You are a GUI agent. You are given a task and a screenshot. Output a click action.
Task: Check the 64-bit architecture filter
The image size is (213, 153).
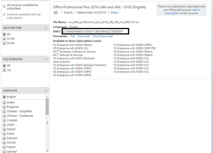tap(4, 43)
